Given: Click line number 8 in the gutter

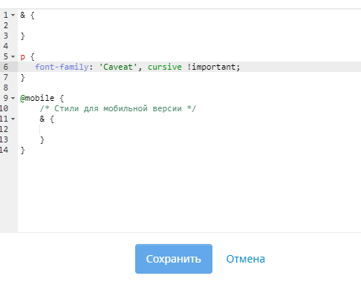Looking at the screenshot, I should click(6, 88).
